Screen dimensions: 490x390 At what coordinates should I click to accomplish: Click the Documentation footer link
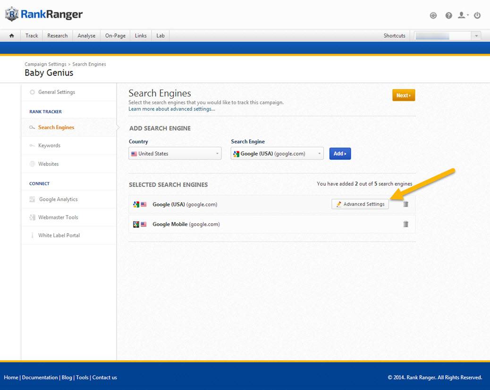pyautogui.click(x=40, y=377)
